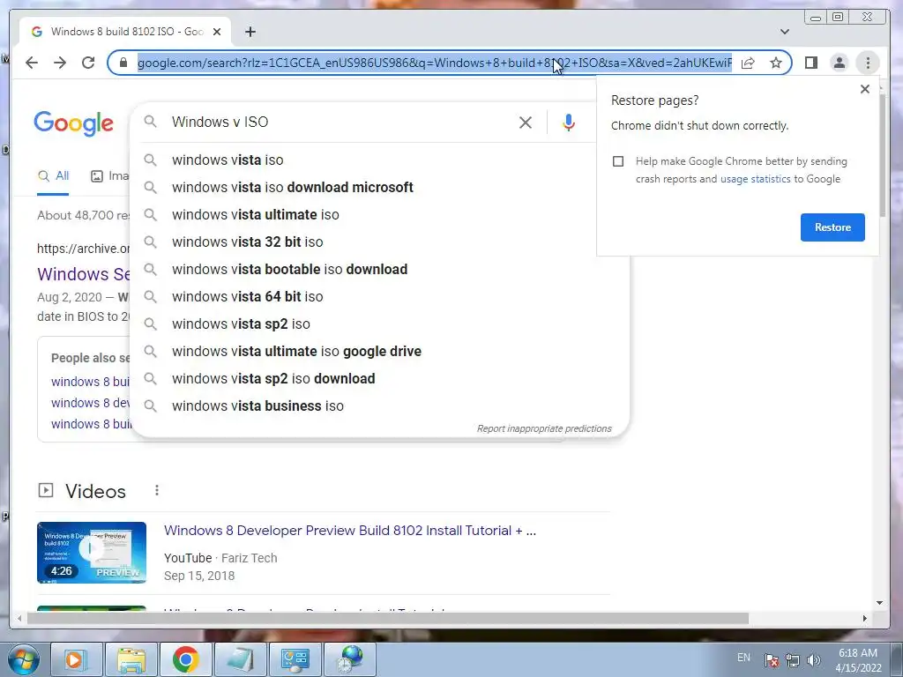Click the Videos section play icon
The image size is (903, 677).
(46, 490)
